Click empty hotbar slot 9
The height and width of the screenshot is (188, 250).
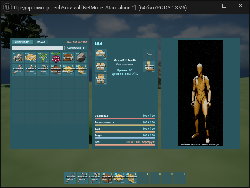[168, 178]
